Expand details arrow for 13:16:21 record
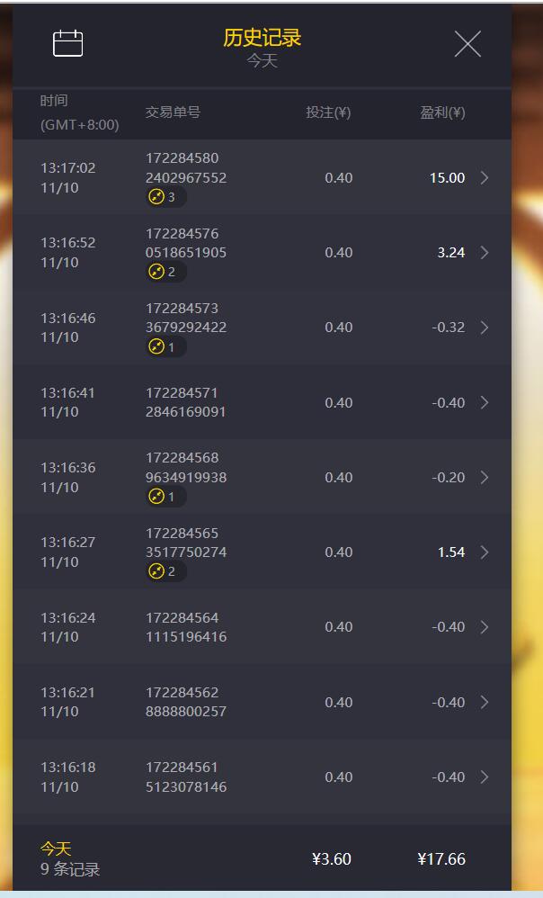The image size is (543, 898). click(x=485, y=702)
